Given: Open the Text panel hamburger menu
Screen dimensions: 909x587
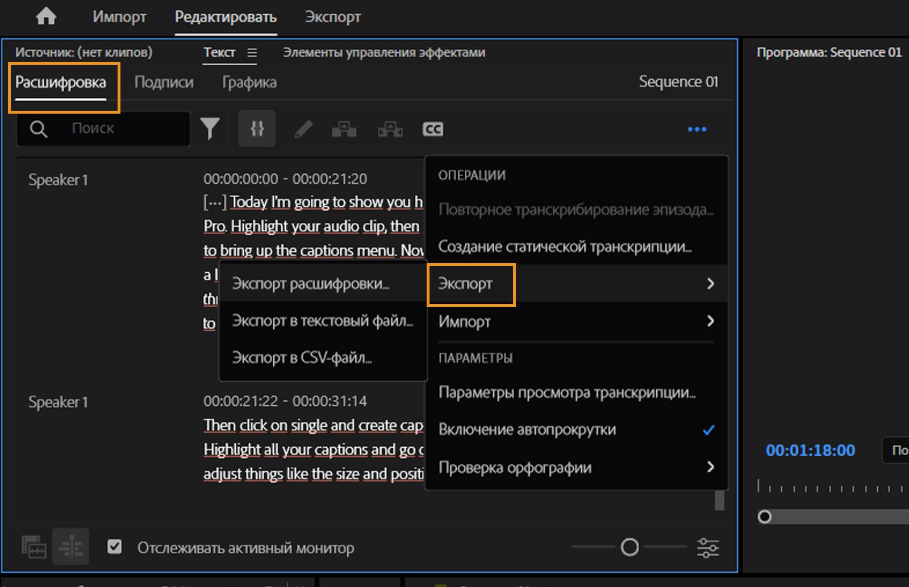Looking at the screenshot, I should [252, 53].
